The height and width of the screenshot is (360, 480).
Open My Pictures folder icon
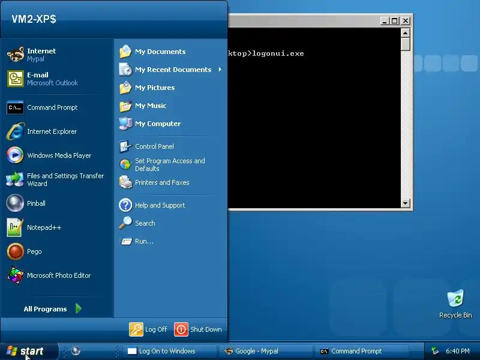[x=125, y=88]
